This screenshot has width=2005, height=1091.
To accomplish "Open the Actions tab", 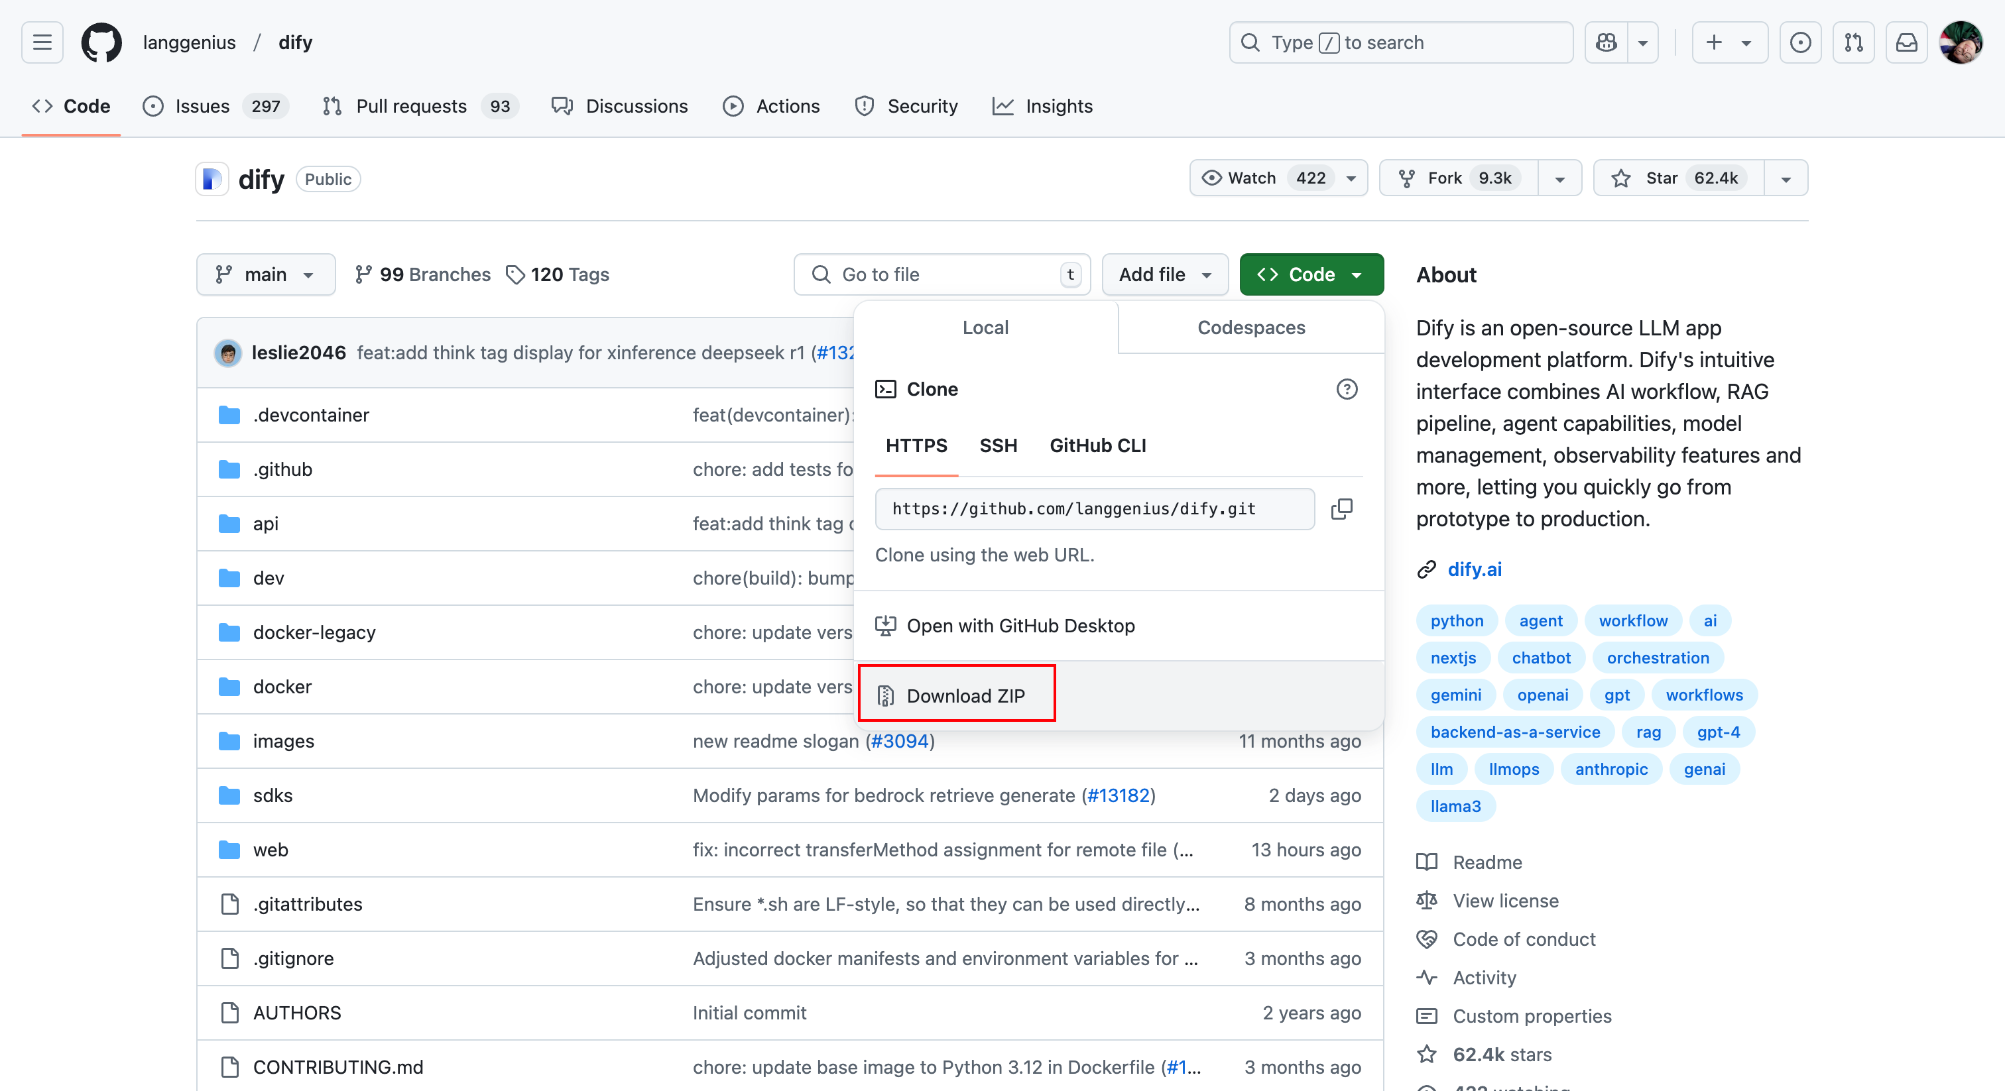I will (771, 106).
